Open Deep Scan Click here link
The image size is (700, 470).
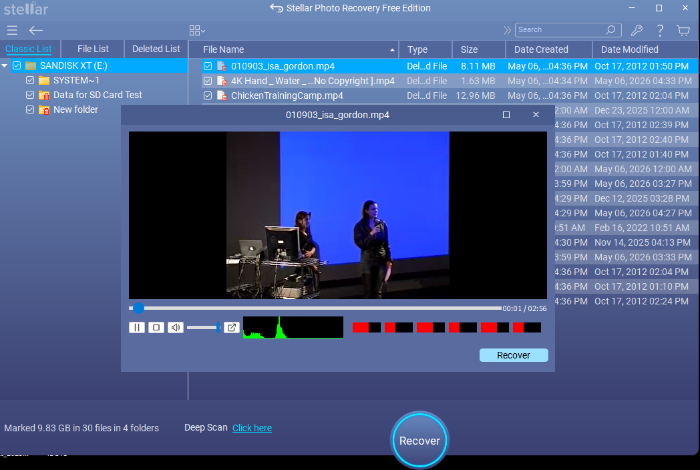[252, 428]
